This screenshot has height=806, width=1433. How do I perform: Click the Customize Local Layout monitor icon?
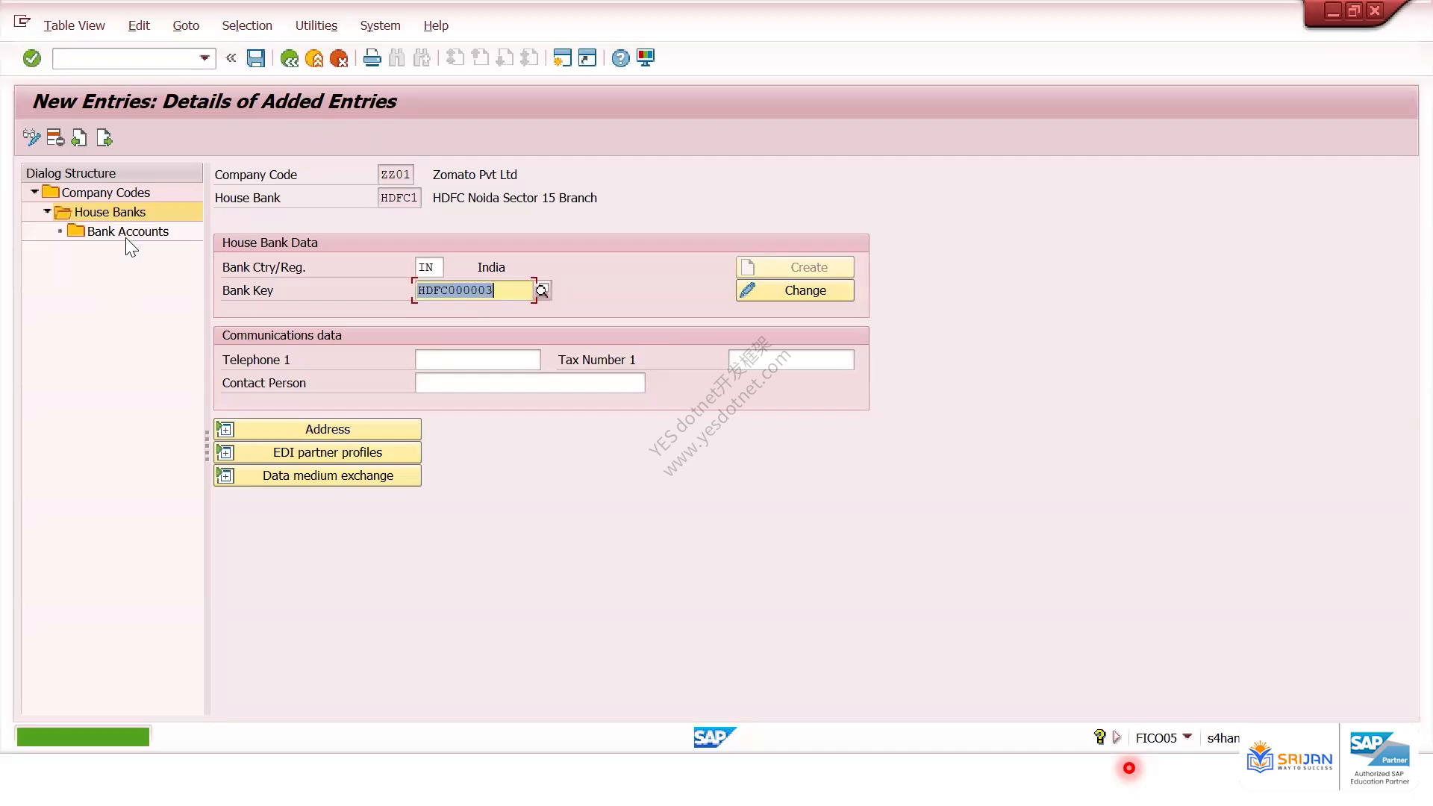(x=646, y=58)
